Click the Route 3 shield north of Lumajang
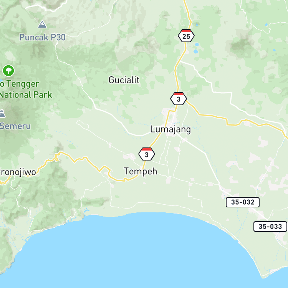Image resolution: width=288 pixels, height=288 pixels. [178, 99]
